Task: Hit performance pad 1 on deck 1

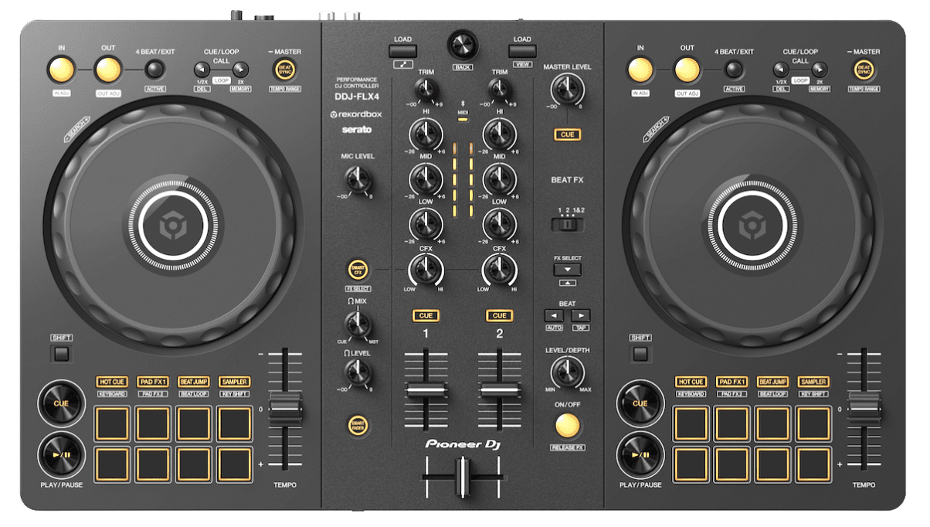Action: click(112, 423)
